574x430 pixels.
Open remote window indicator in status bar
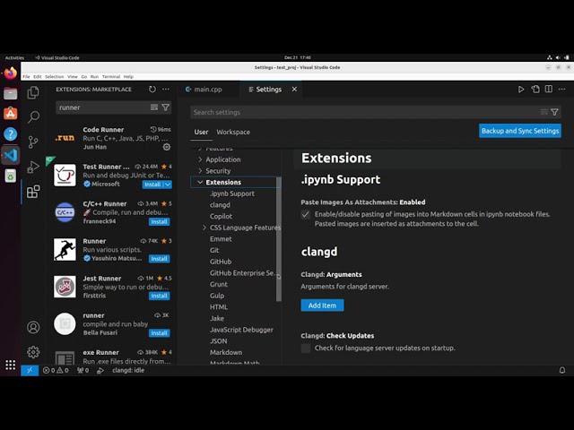30,370
